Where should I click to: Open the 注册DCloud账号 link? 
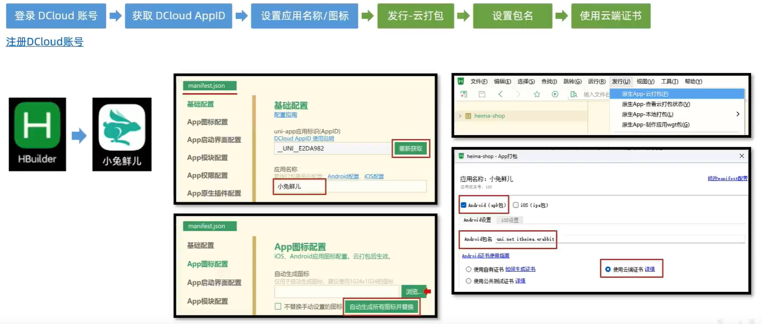[45, 42]
